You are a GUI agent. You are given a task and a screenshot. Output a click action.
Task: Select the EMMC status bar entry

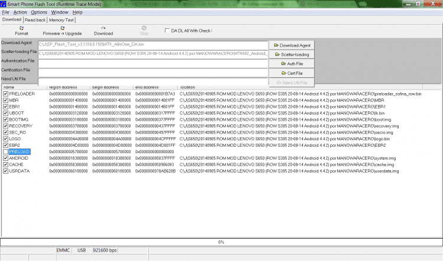click(x=63, y=250)
